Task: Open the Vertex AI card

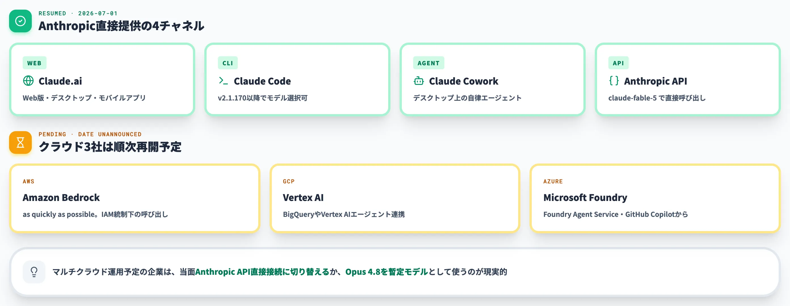Action: 395,198
